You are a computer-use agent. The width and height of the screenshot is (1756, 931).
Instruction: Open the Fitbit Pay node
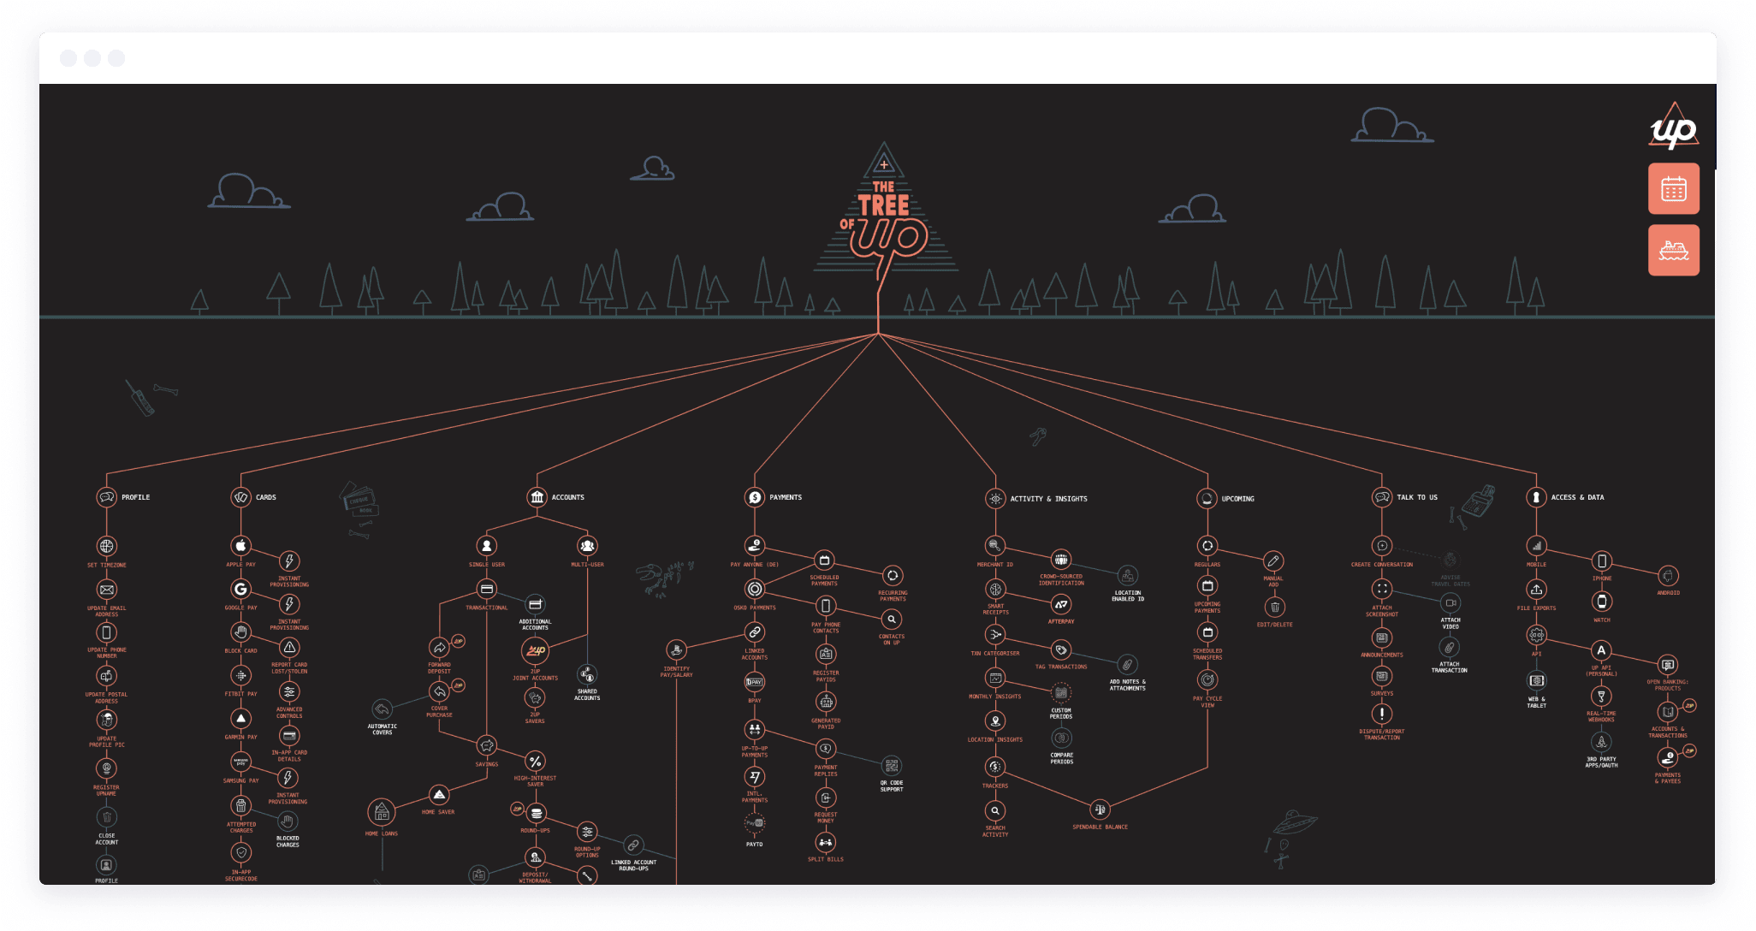click(x=240, y=675)
